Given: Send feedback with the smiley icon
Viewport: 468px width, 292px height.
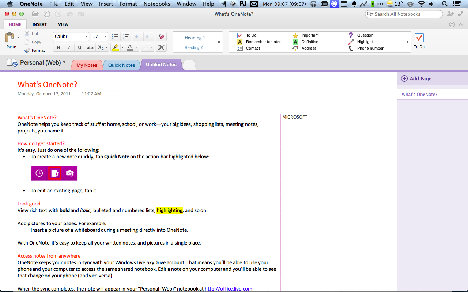Looking at the screenshot, I should coord(452,24).
